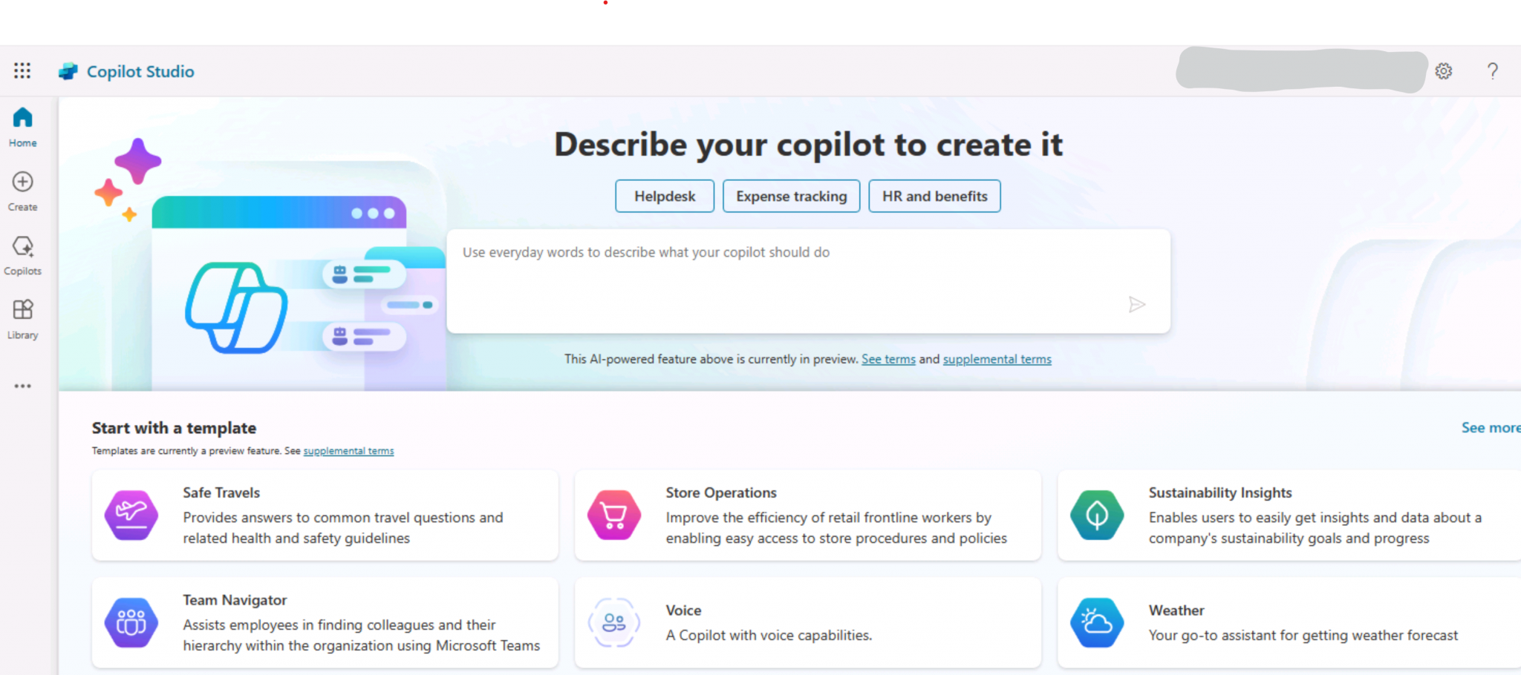Select the Expense tracking suggestion button
The image size is (1521, 675).
click(x=792, y=196)
